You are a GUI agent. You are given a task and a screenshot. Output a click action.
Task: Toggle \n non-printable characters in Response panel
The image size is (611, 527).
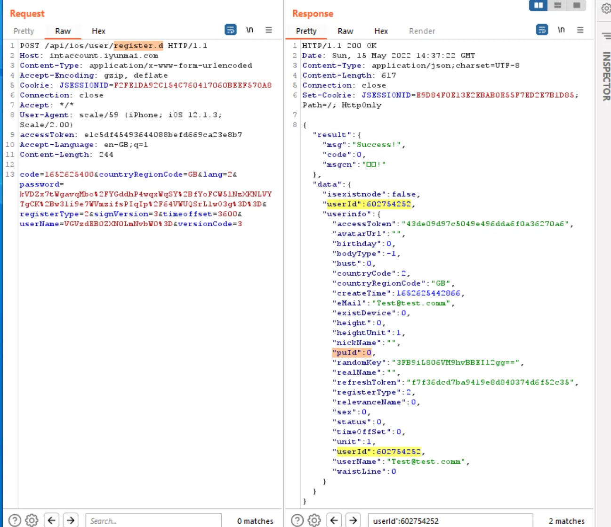(x=561, y=30)
